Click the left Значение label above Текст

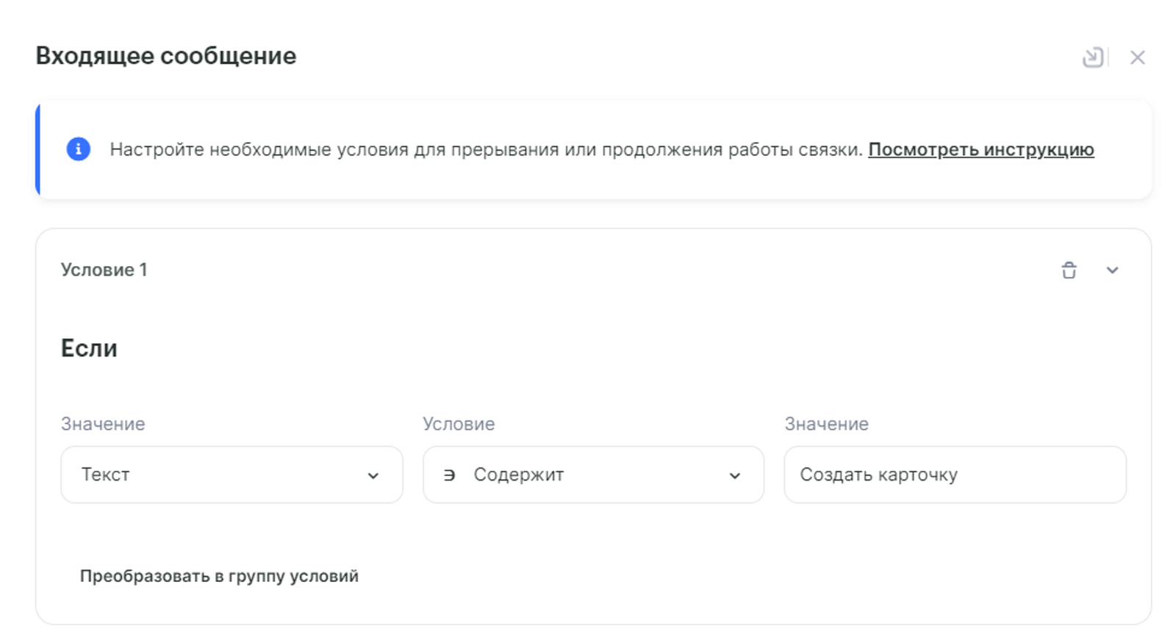[103, 424]
